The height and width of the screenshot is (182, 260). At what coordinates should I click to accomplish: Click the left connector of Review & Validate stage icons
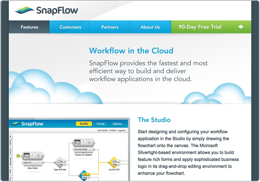point(73,143)
